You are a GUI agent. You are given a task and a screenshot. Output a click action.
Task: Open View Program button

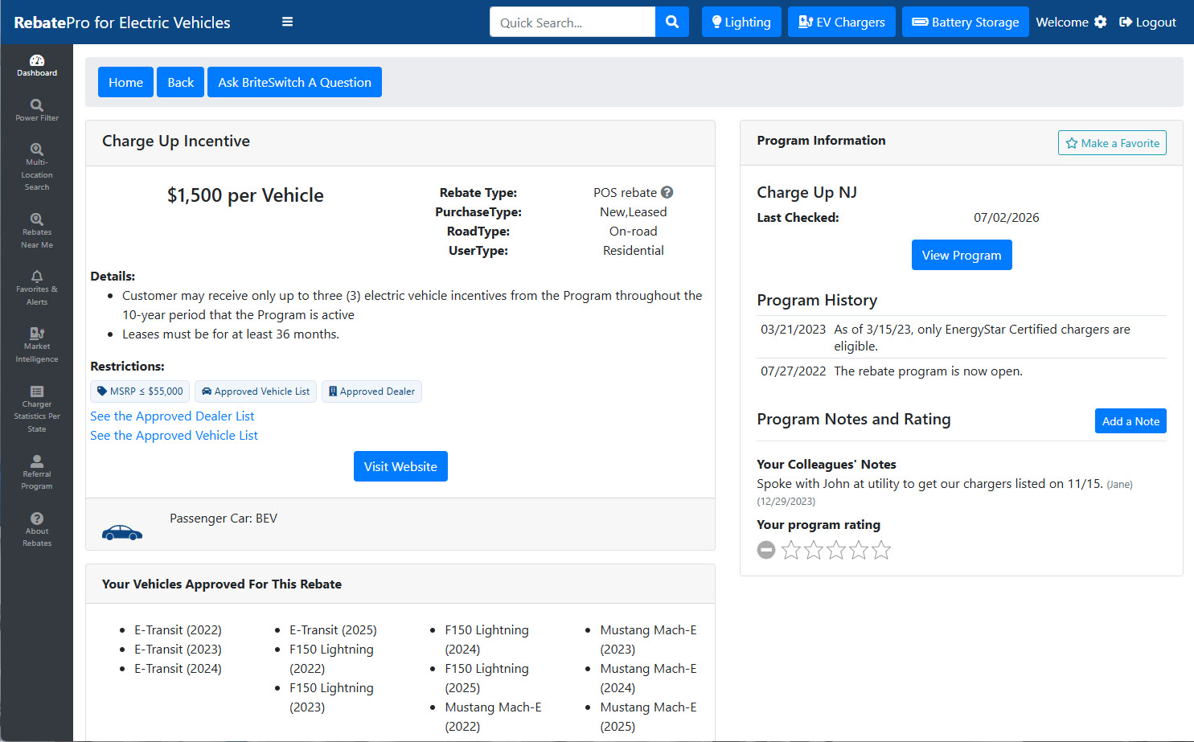pos(962,255)
